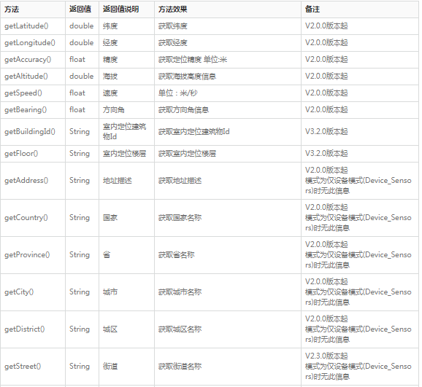Click the getAccuracy() method name

coord(28,59)
